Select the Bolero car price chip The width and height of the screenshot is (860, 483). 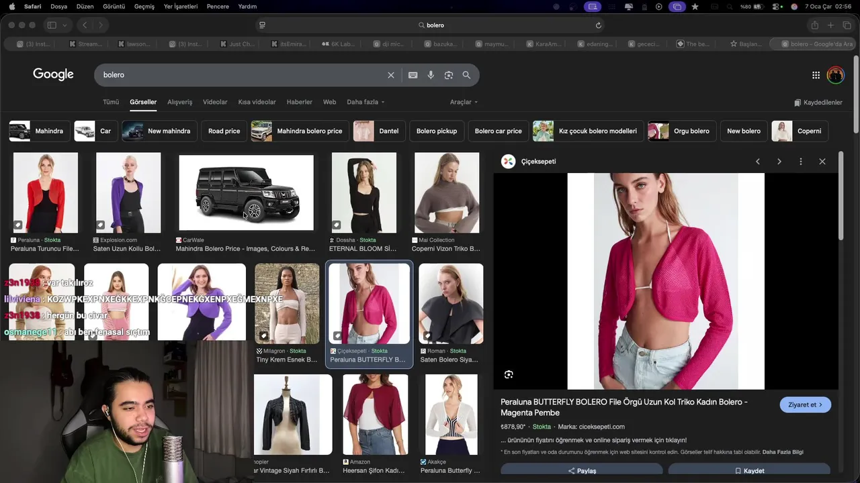click(x=498, y=131)
